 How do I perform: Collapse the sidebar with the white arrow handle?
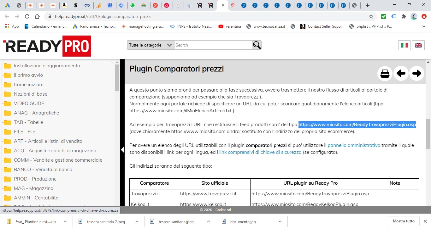pos(122,150)
